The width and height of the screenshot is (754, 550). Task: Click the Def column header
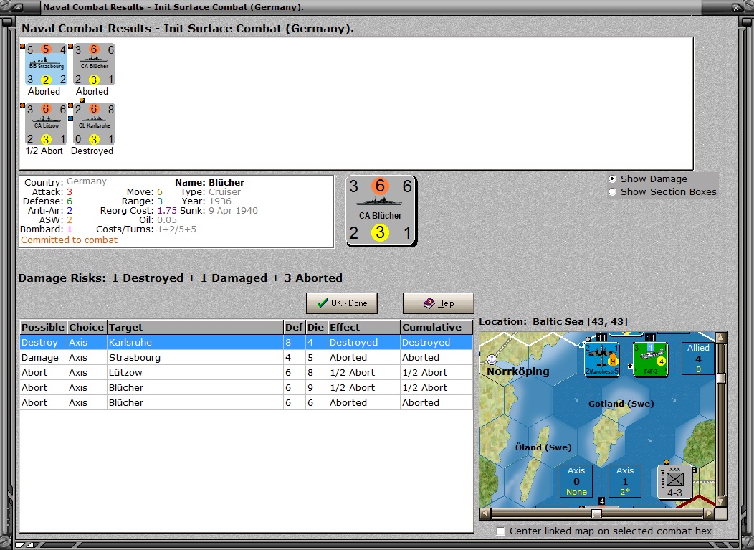pos(294,327)
